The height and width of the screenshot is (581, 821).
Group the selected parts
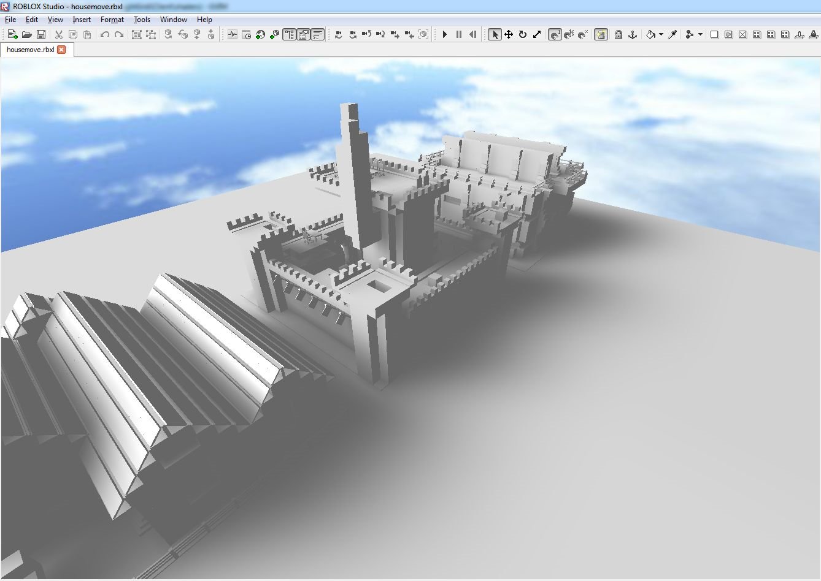137,35
